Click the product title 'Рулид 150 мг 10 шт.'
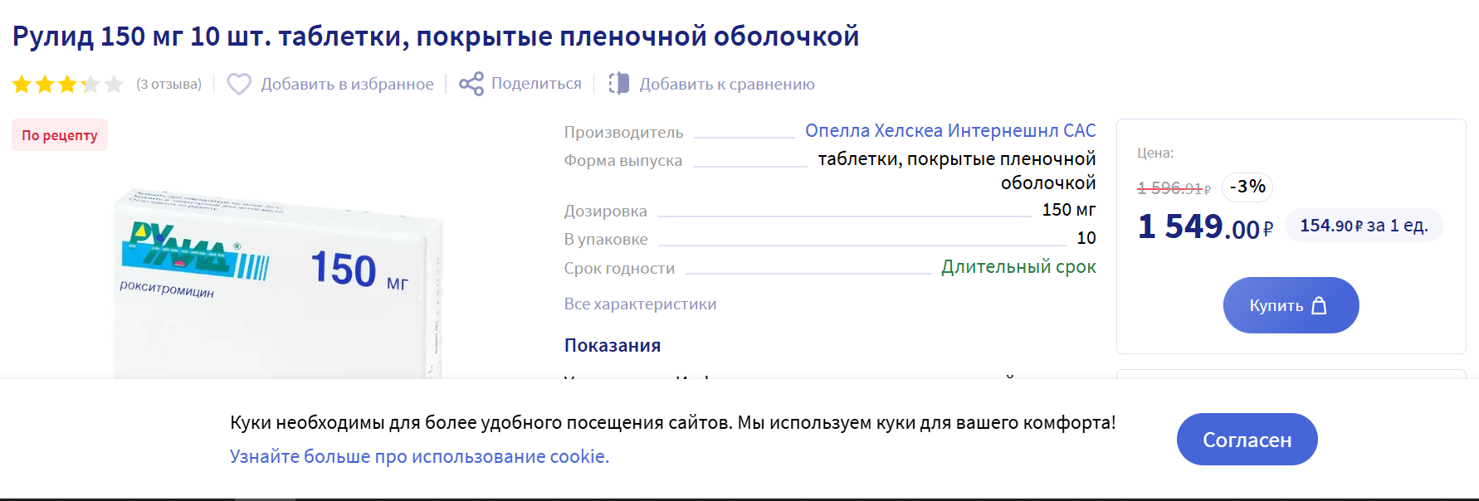The image size is (1479, 501). [436, 36]
